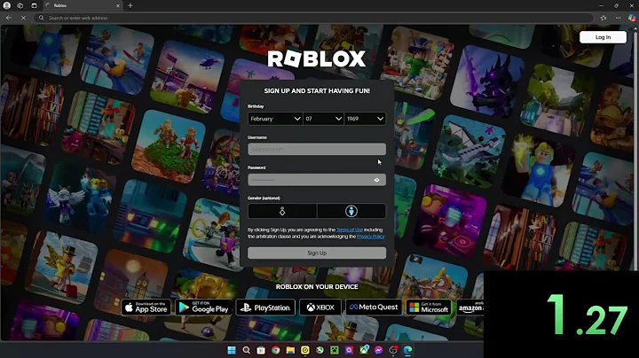Open the birthday month dropdown showing February
The width and height of the screenshot is (639, 358).
[275, 119]
